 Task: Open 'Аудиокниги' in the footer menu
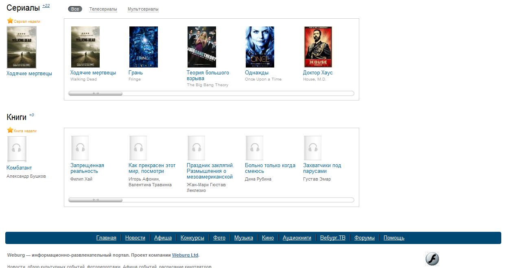coord(297,238)
